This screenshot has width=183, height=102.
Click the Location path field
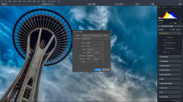click(x=92, y=35)
